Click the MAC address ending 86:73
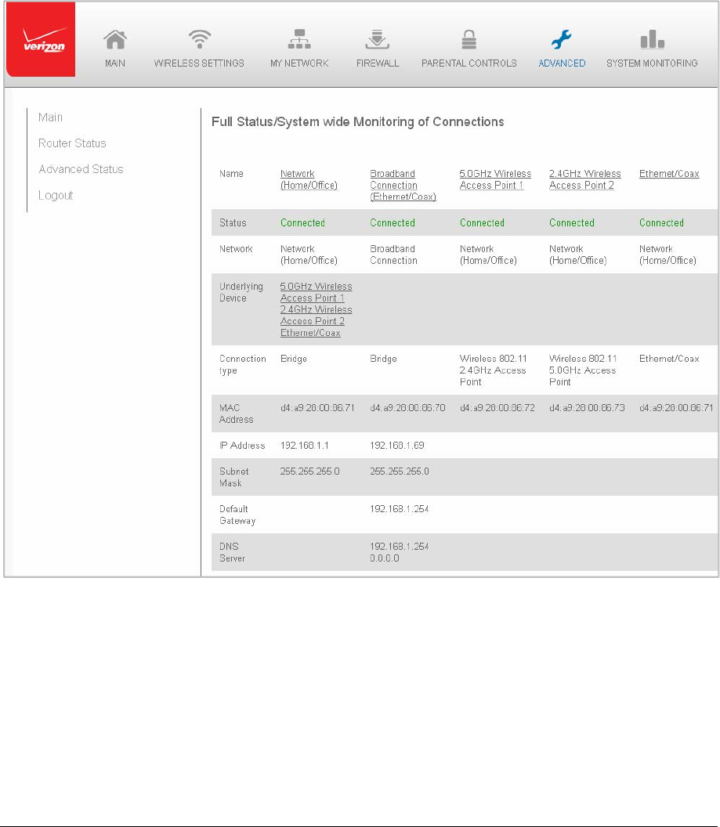Viewport: 720px width, 827px height. tap(587, 408)
